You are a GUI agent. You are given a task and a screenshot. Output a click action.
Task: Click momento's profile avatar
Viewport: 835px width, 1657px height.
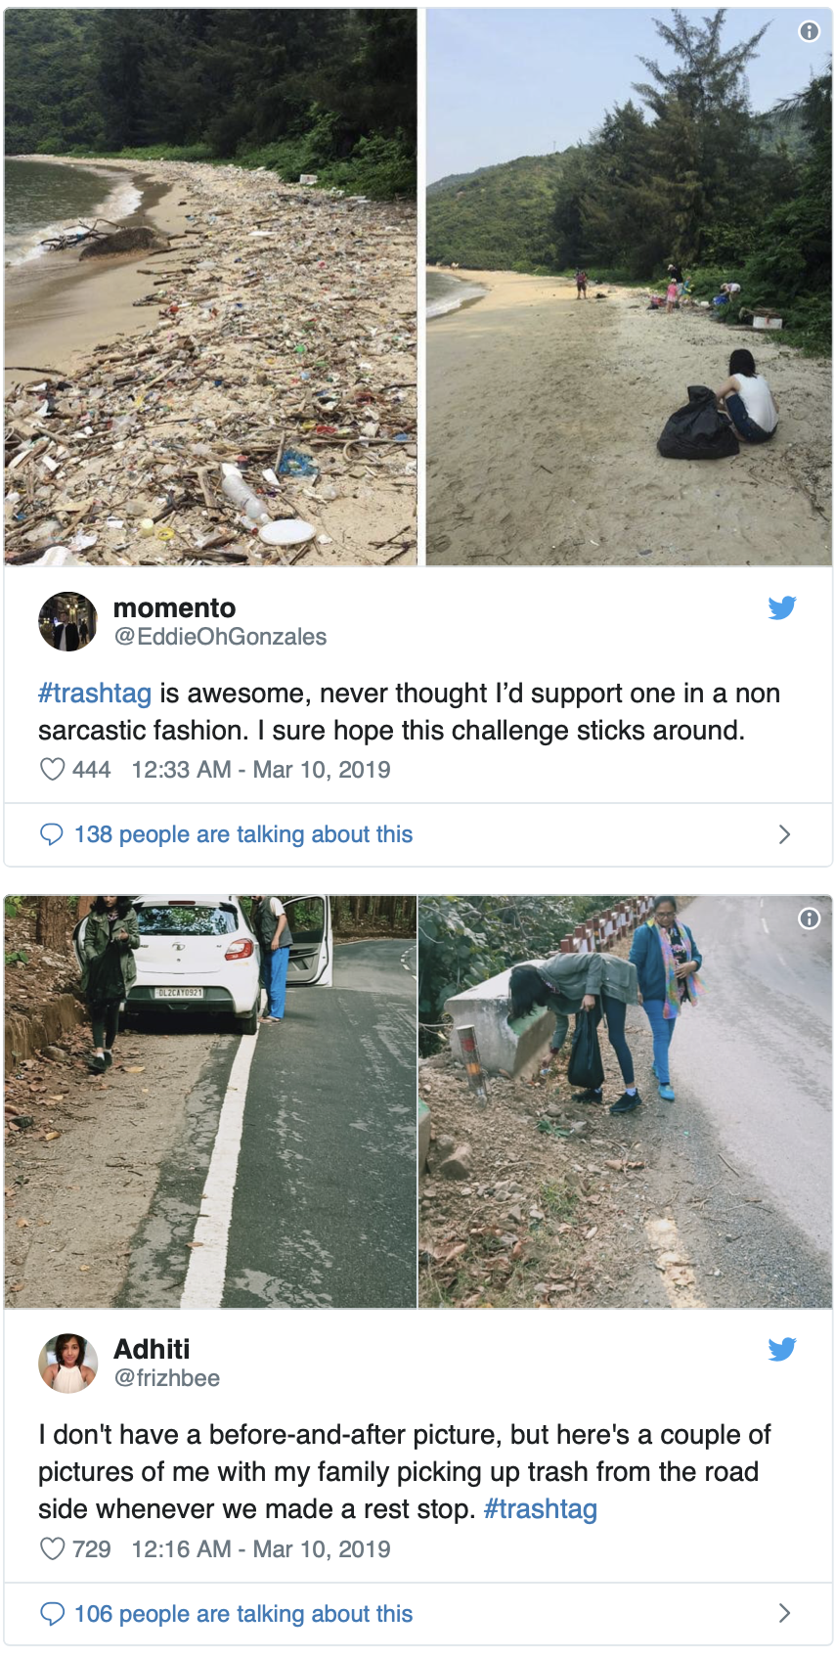(67, 621)
